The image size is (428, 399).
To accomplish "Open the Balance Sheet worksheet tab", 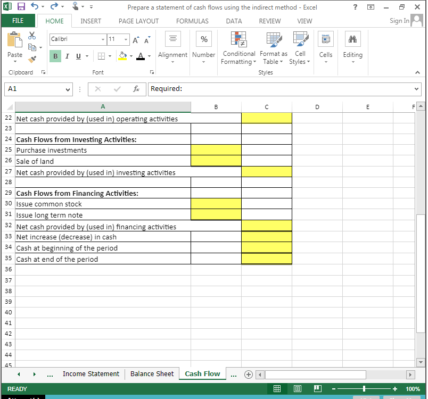I will 152,374.
